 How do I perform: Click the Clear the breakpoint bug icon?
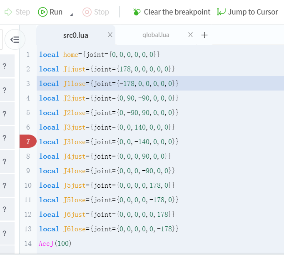click(137, 12)
